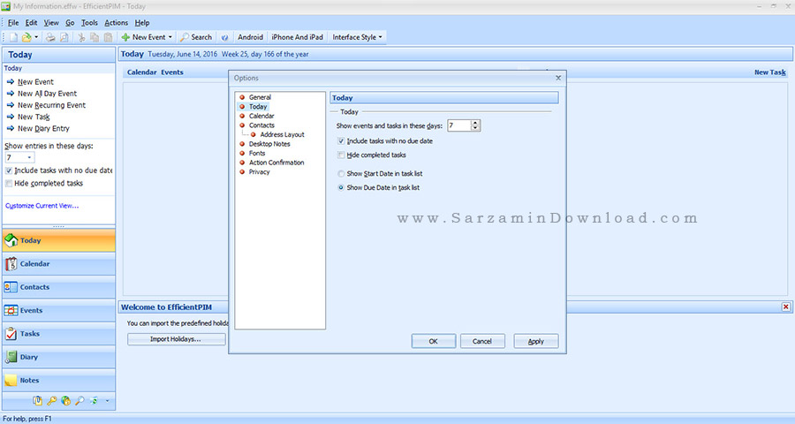The image size is (795, 424).
Task: Click the days number field in Options
Action: pyautogui.click(x=458, y=125)
